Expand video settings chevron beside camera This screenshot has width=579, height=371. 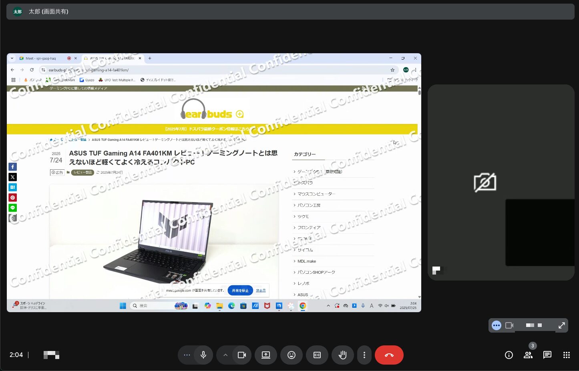[225, 355]
